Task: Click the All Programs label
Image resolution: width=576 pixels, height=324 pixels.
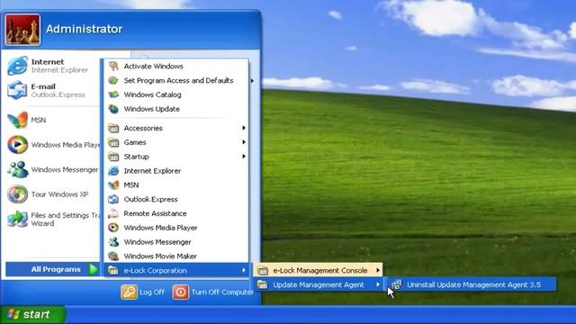Action: tap(56, 269)
